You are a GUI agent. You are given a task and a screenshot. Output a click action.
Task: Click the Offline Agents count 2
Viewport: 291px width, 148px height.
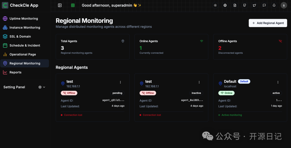[220, 48]
